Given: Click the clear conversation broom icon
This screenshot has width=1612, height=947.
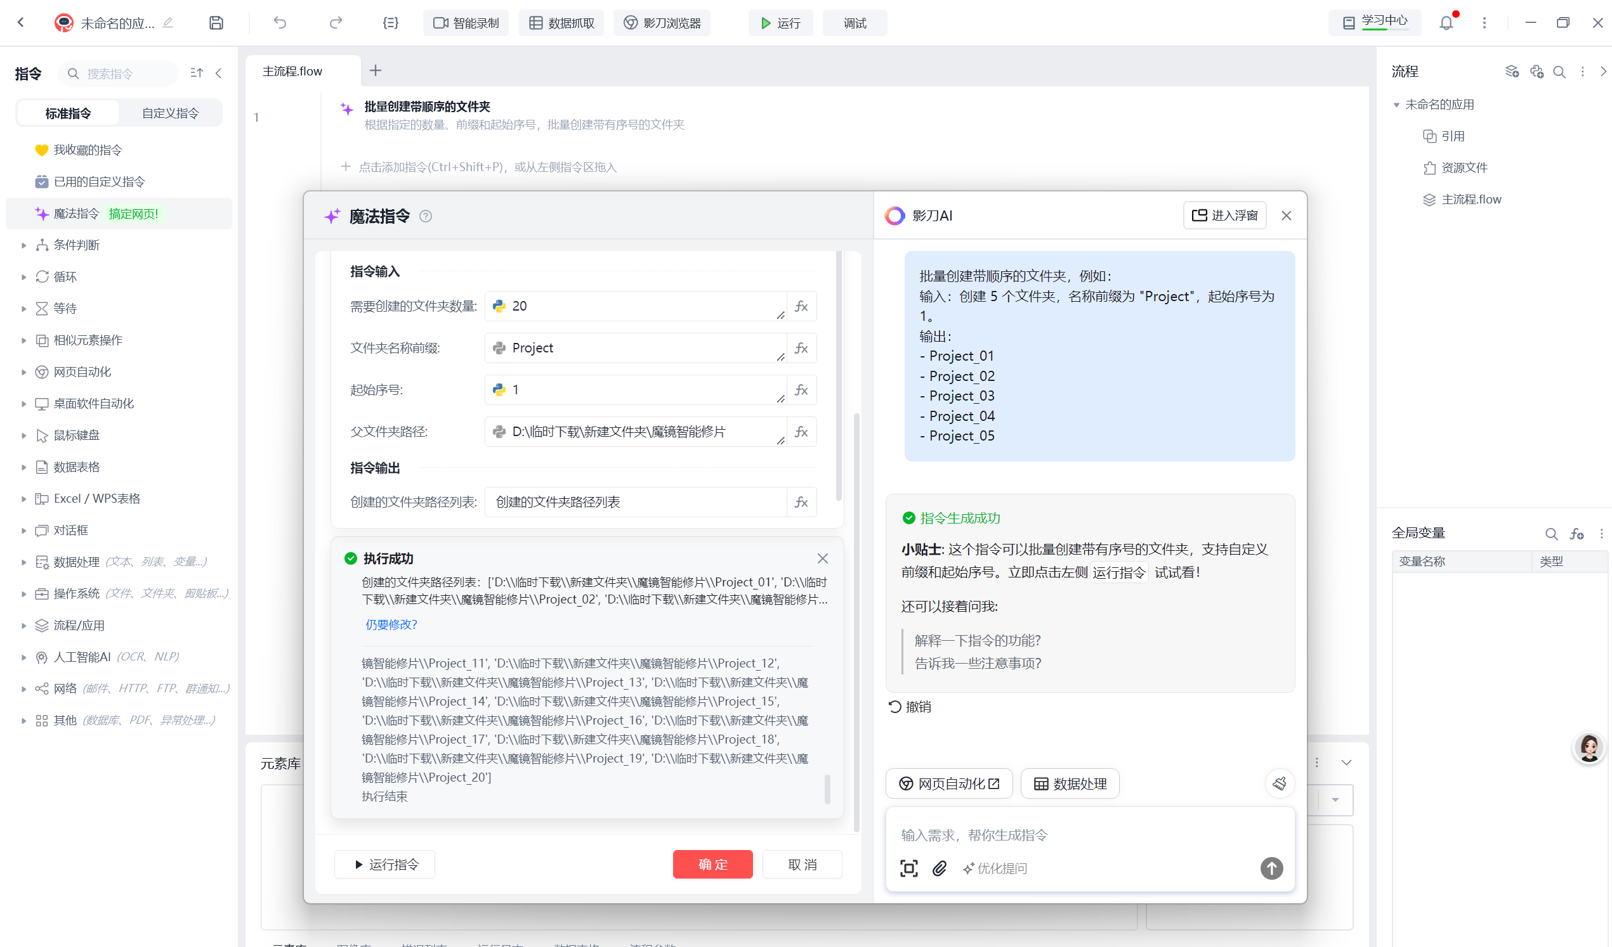Looking at the screenshot, I should pos(1280,783).
